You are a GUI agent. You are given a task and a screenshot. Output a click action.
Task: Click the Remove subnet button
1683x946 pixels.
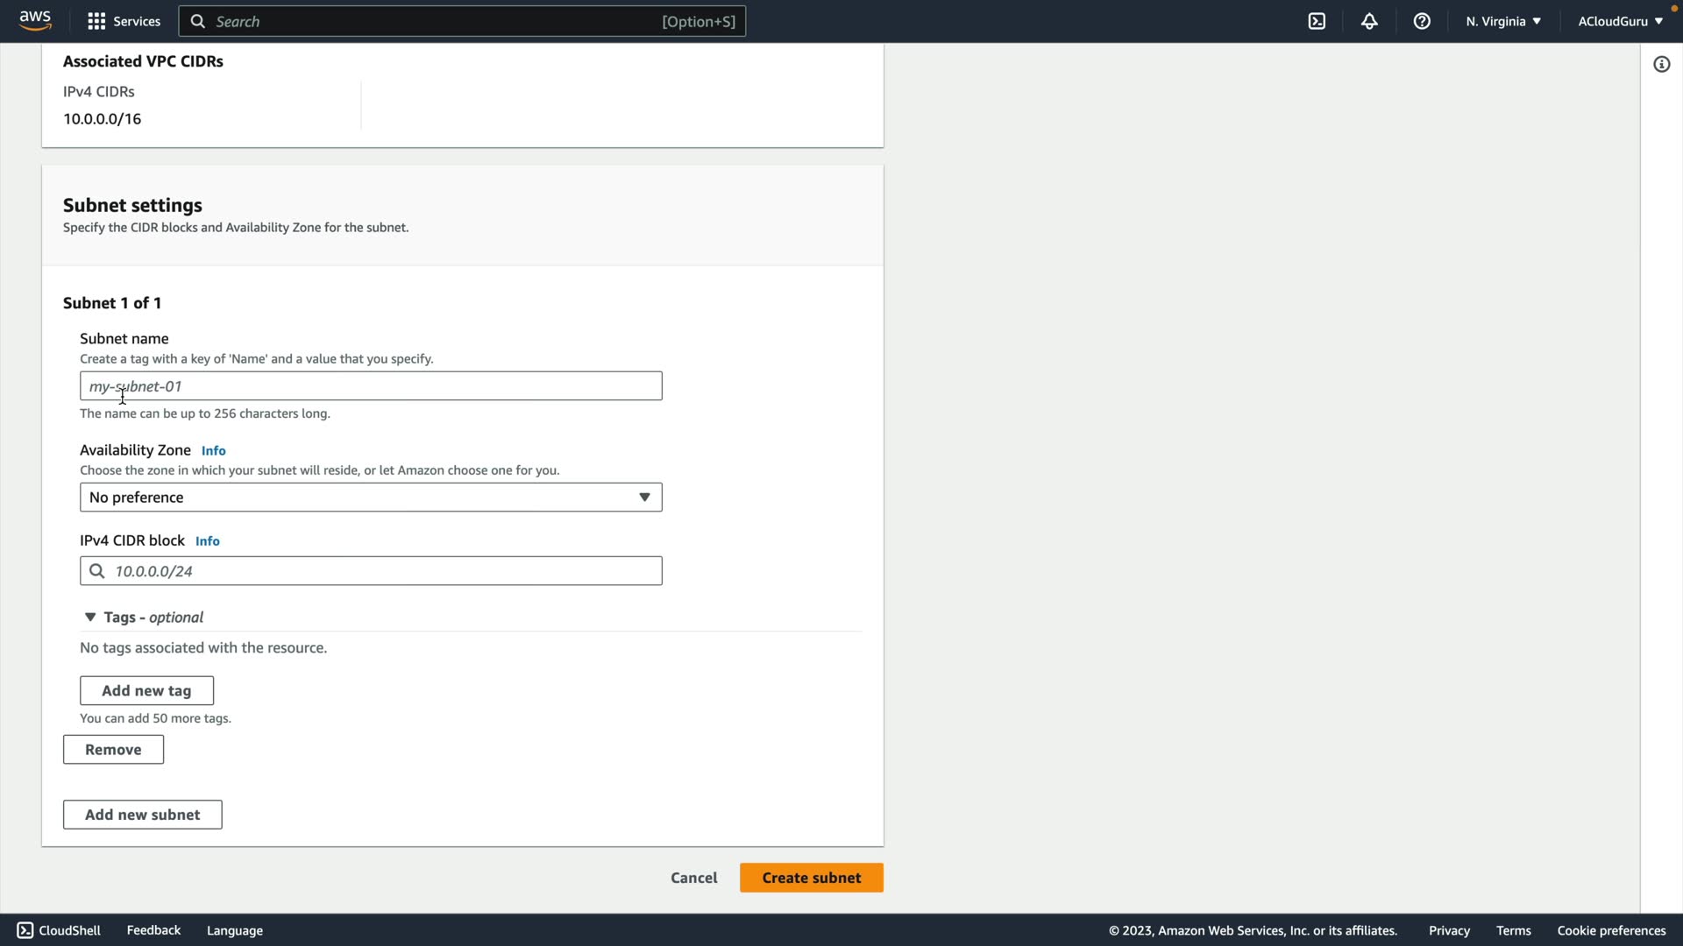(113, 750)
